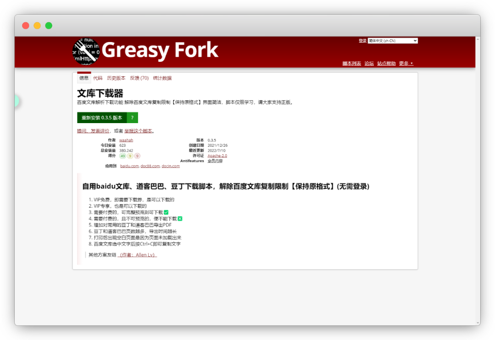Open the doc88.com applies-to link
This screenshot has width=495, height=340.
150,166
